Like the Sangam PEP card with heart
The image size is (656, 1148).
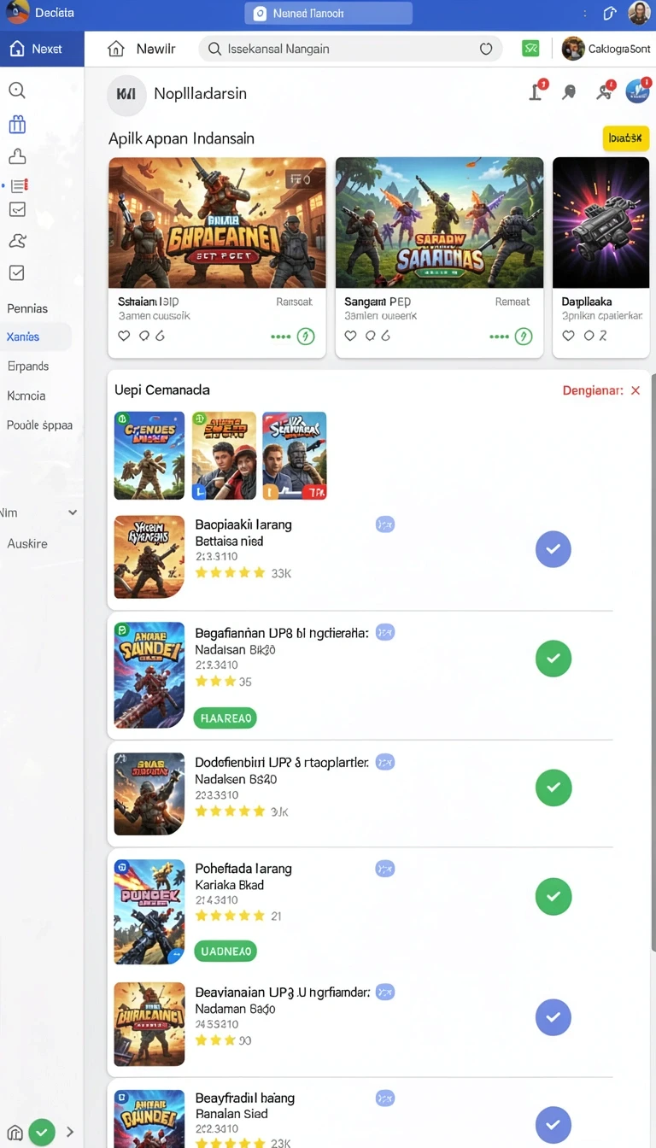point(350,336)
